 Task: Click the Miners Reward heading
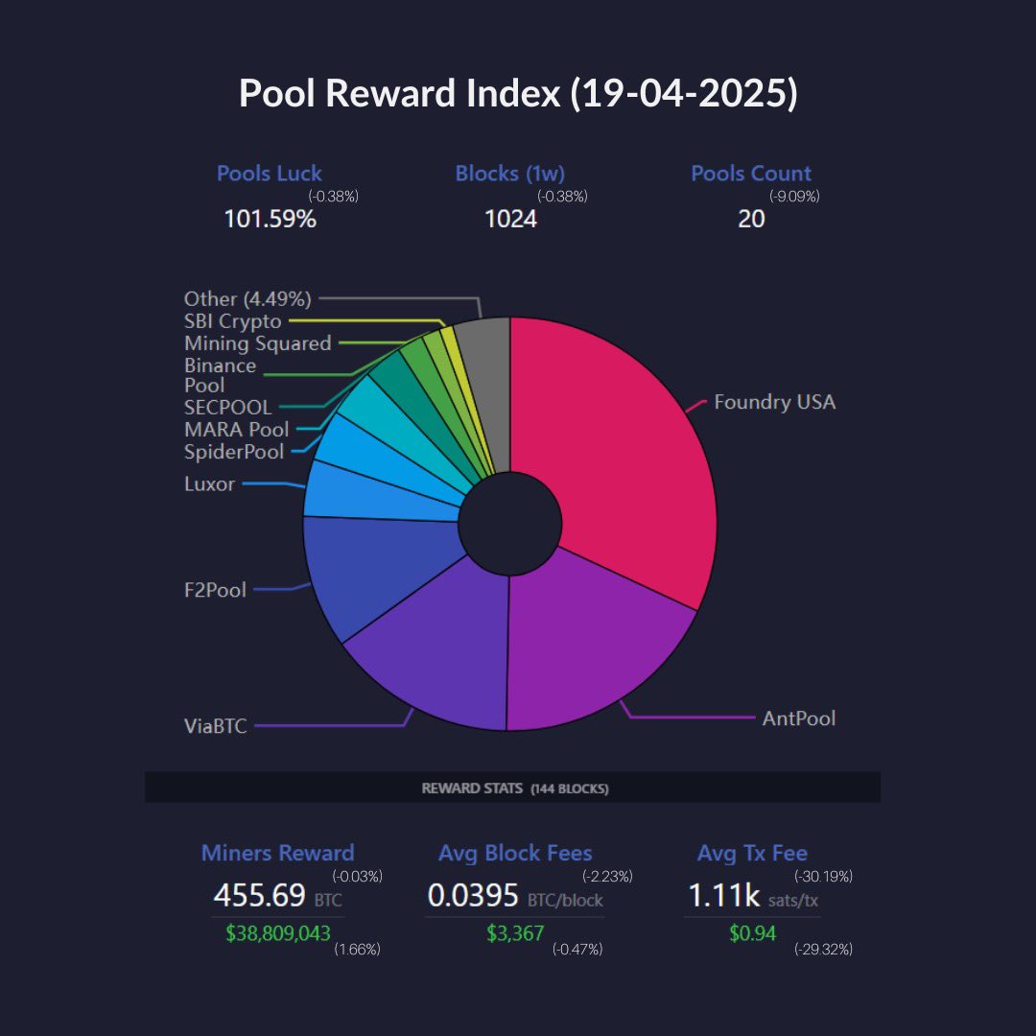click(277, 853)
